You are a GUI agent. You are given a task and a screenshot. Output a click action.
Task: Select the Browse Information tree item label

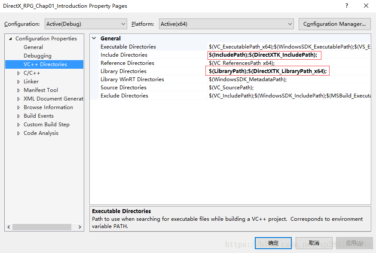tap(48, 107)
